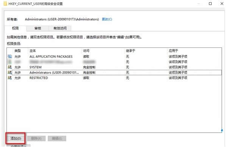Click the ALL APPLICATION PACKAGES entry icon
Screen dimensions: 226x147
(x=10, y=56)
